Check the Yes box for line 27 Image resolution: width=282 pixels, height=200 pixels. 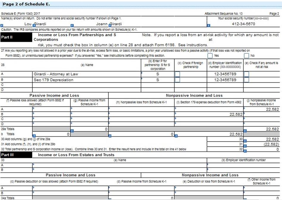(210, 56)
